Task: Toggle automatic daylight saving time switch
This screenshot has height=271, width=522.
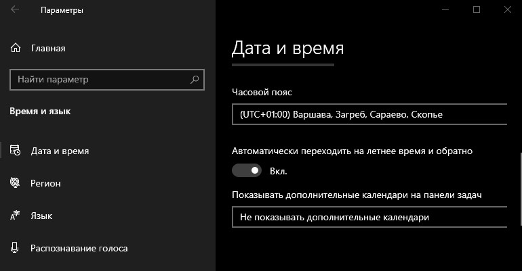Action: click(247, 170)
